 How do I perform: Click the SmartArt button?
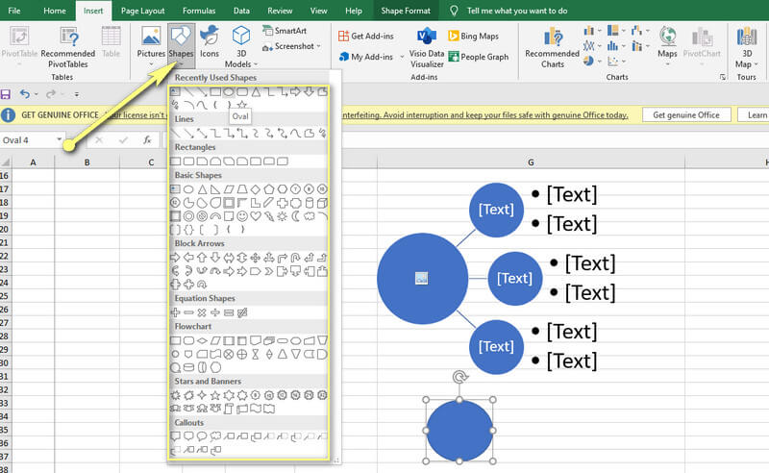(x=285, y=31)
